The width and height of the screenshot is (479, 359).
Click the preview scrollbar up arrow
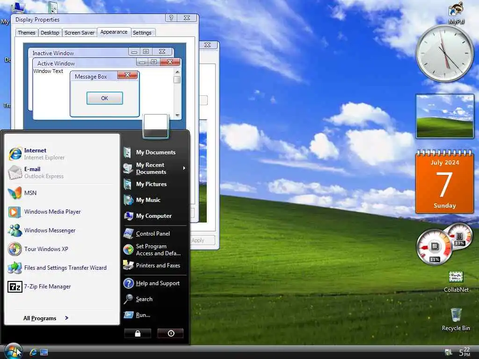177,72
